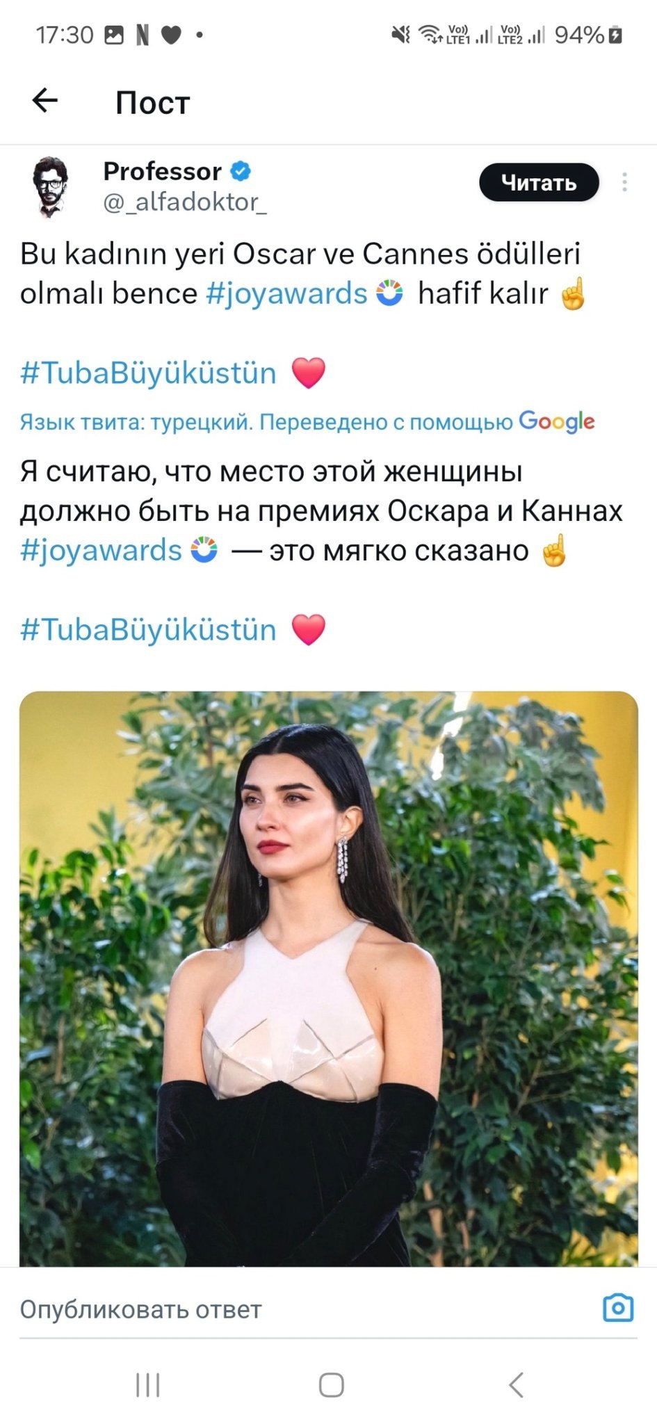The width and height of the screenshot is (657, 1424).
Task: Tap the battery icon in status bar
Action: pos(615,34)
